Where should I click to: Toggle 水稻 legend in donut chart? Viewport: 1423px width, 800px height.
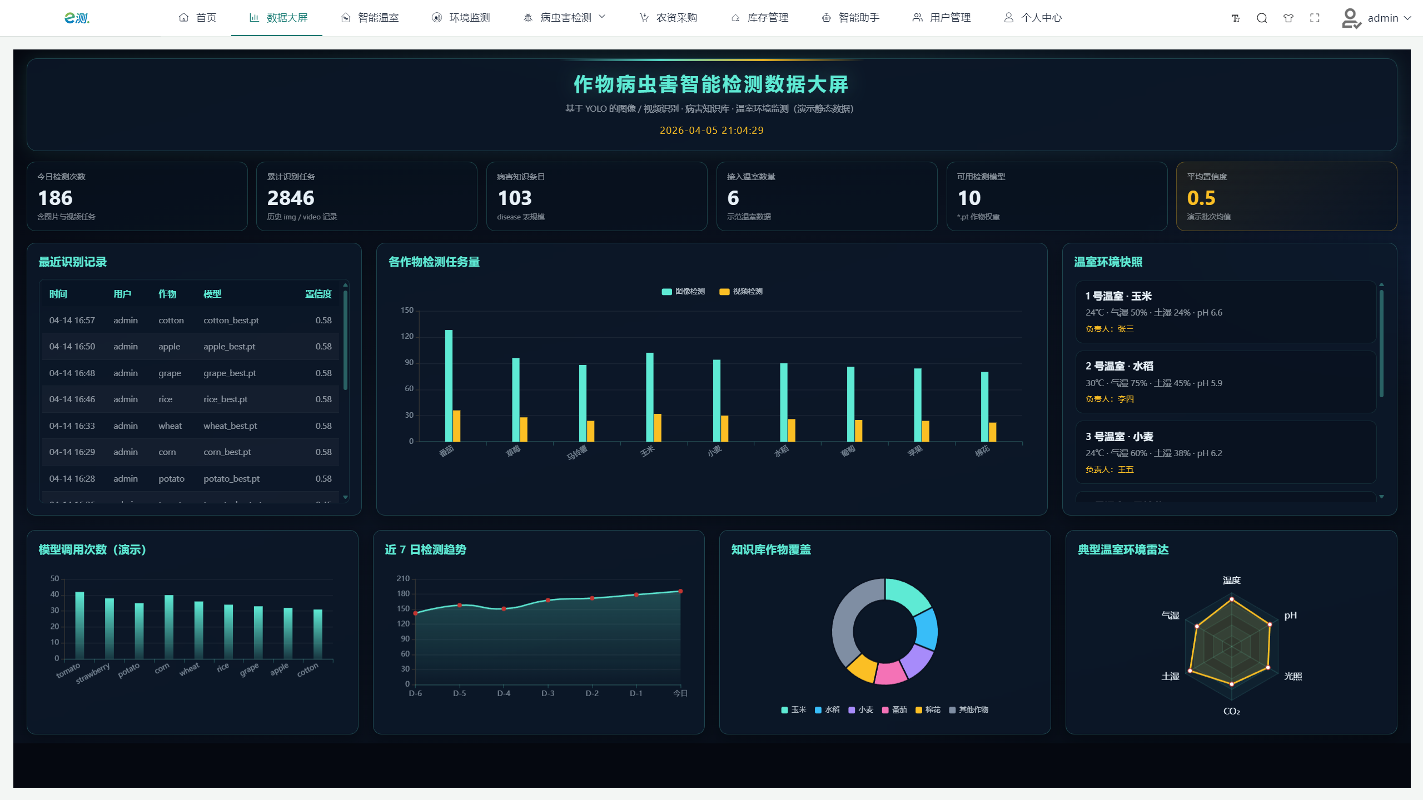tap(827, 710)
